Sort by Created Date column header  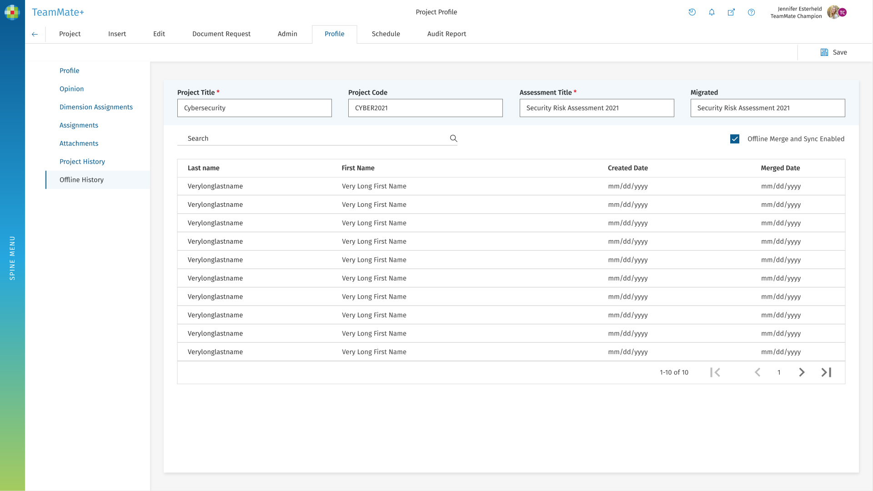coord(627,168)
